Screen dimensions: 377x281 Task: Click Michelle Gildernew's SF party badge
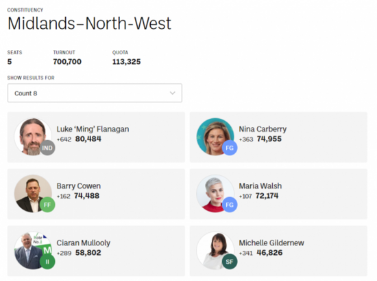click(x=230, y=262)
